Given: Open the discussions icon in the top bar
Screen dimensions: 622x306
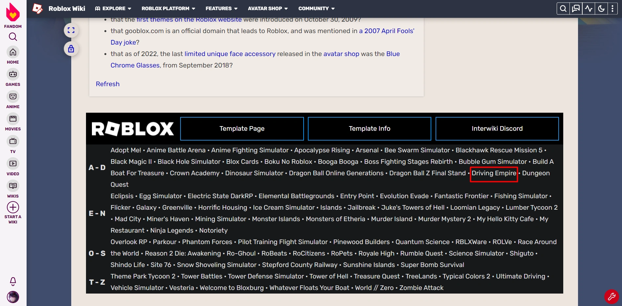Looking at the screenshot, I should click(575, 9).
